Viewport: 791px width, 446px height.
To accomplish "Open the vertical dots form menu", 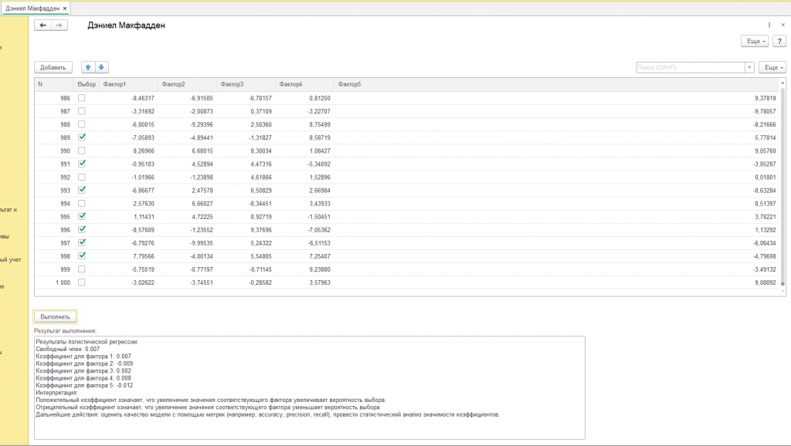I will [769, 25].
